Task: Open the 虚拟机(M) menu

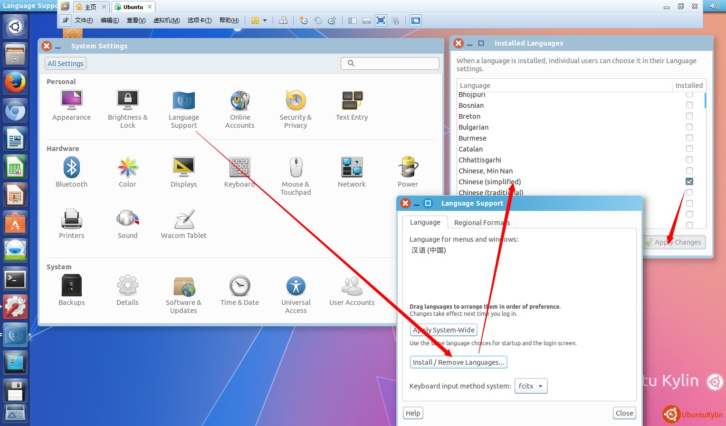Action: [x=166, y=20]
